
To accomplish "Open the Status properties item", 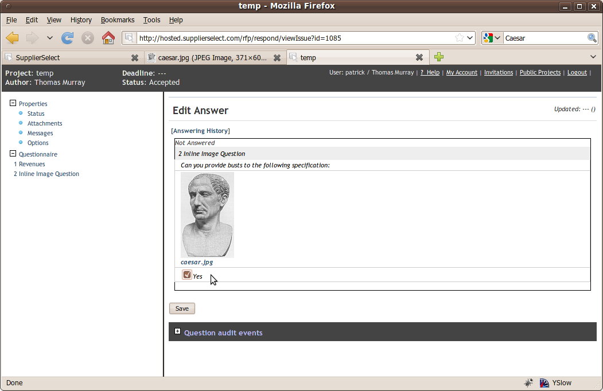I will 36,114.
